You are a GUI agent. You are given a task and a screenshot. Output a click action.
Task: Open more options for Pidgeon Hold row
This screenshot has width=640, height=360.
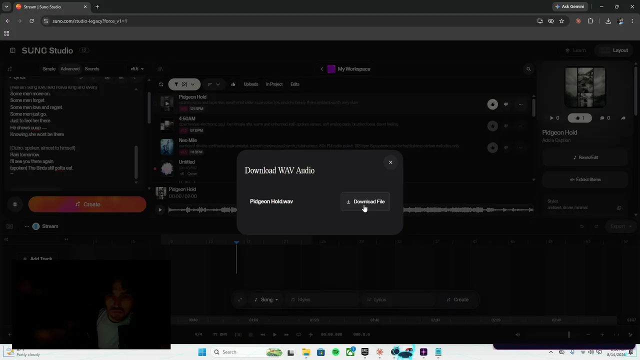tap(520, 104)
